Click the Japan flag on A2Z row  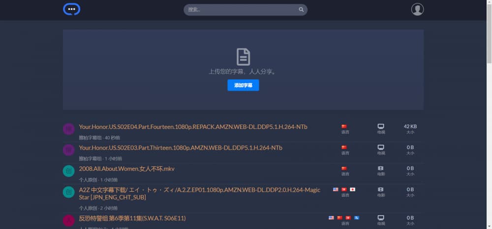click(353, 189)
